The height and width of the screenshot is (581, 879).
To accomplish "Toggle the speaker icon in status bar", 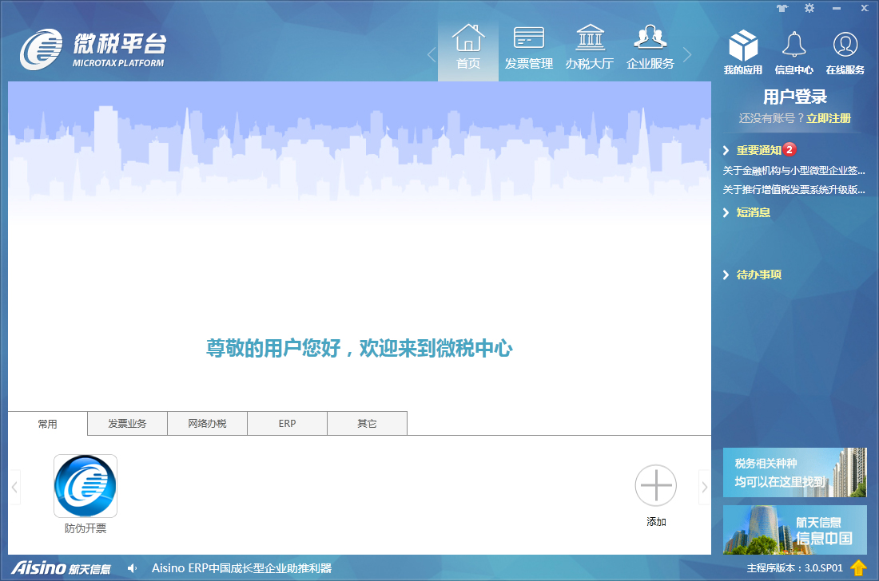I will 133,568.
